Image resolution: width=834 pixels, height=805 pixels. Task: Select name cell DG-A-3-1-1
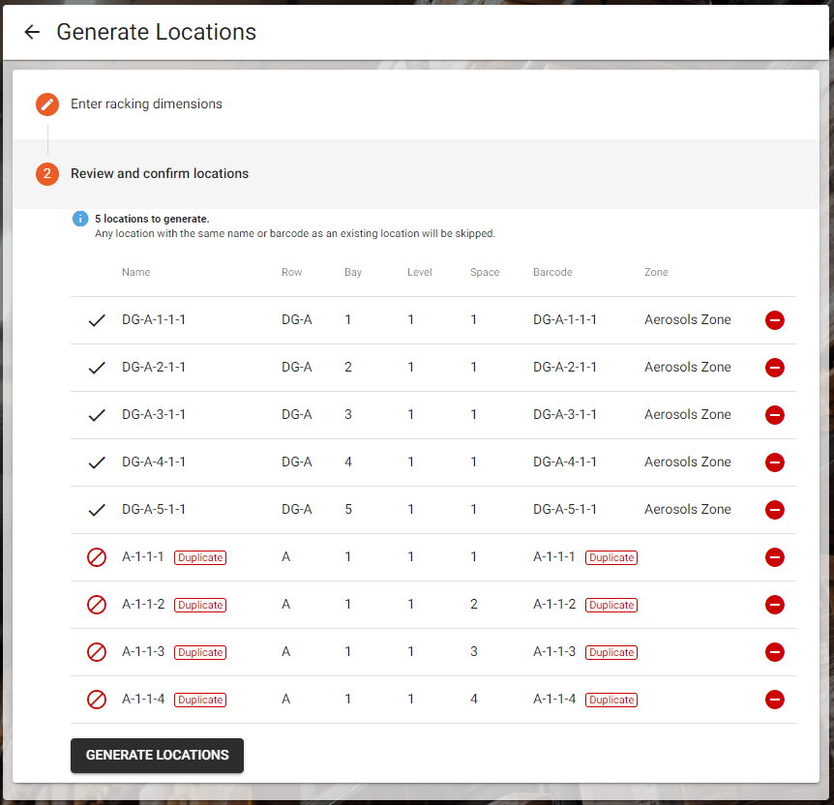pyautogui.click(x=154, y=414)
